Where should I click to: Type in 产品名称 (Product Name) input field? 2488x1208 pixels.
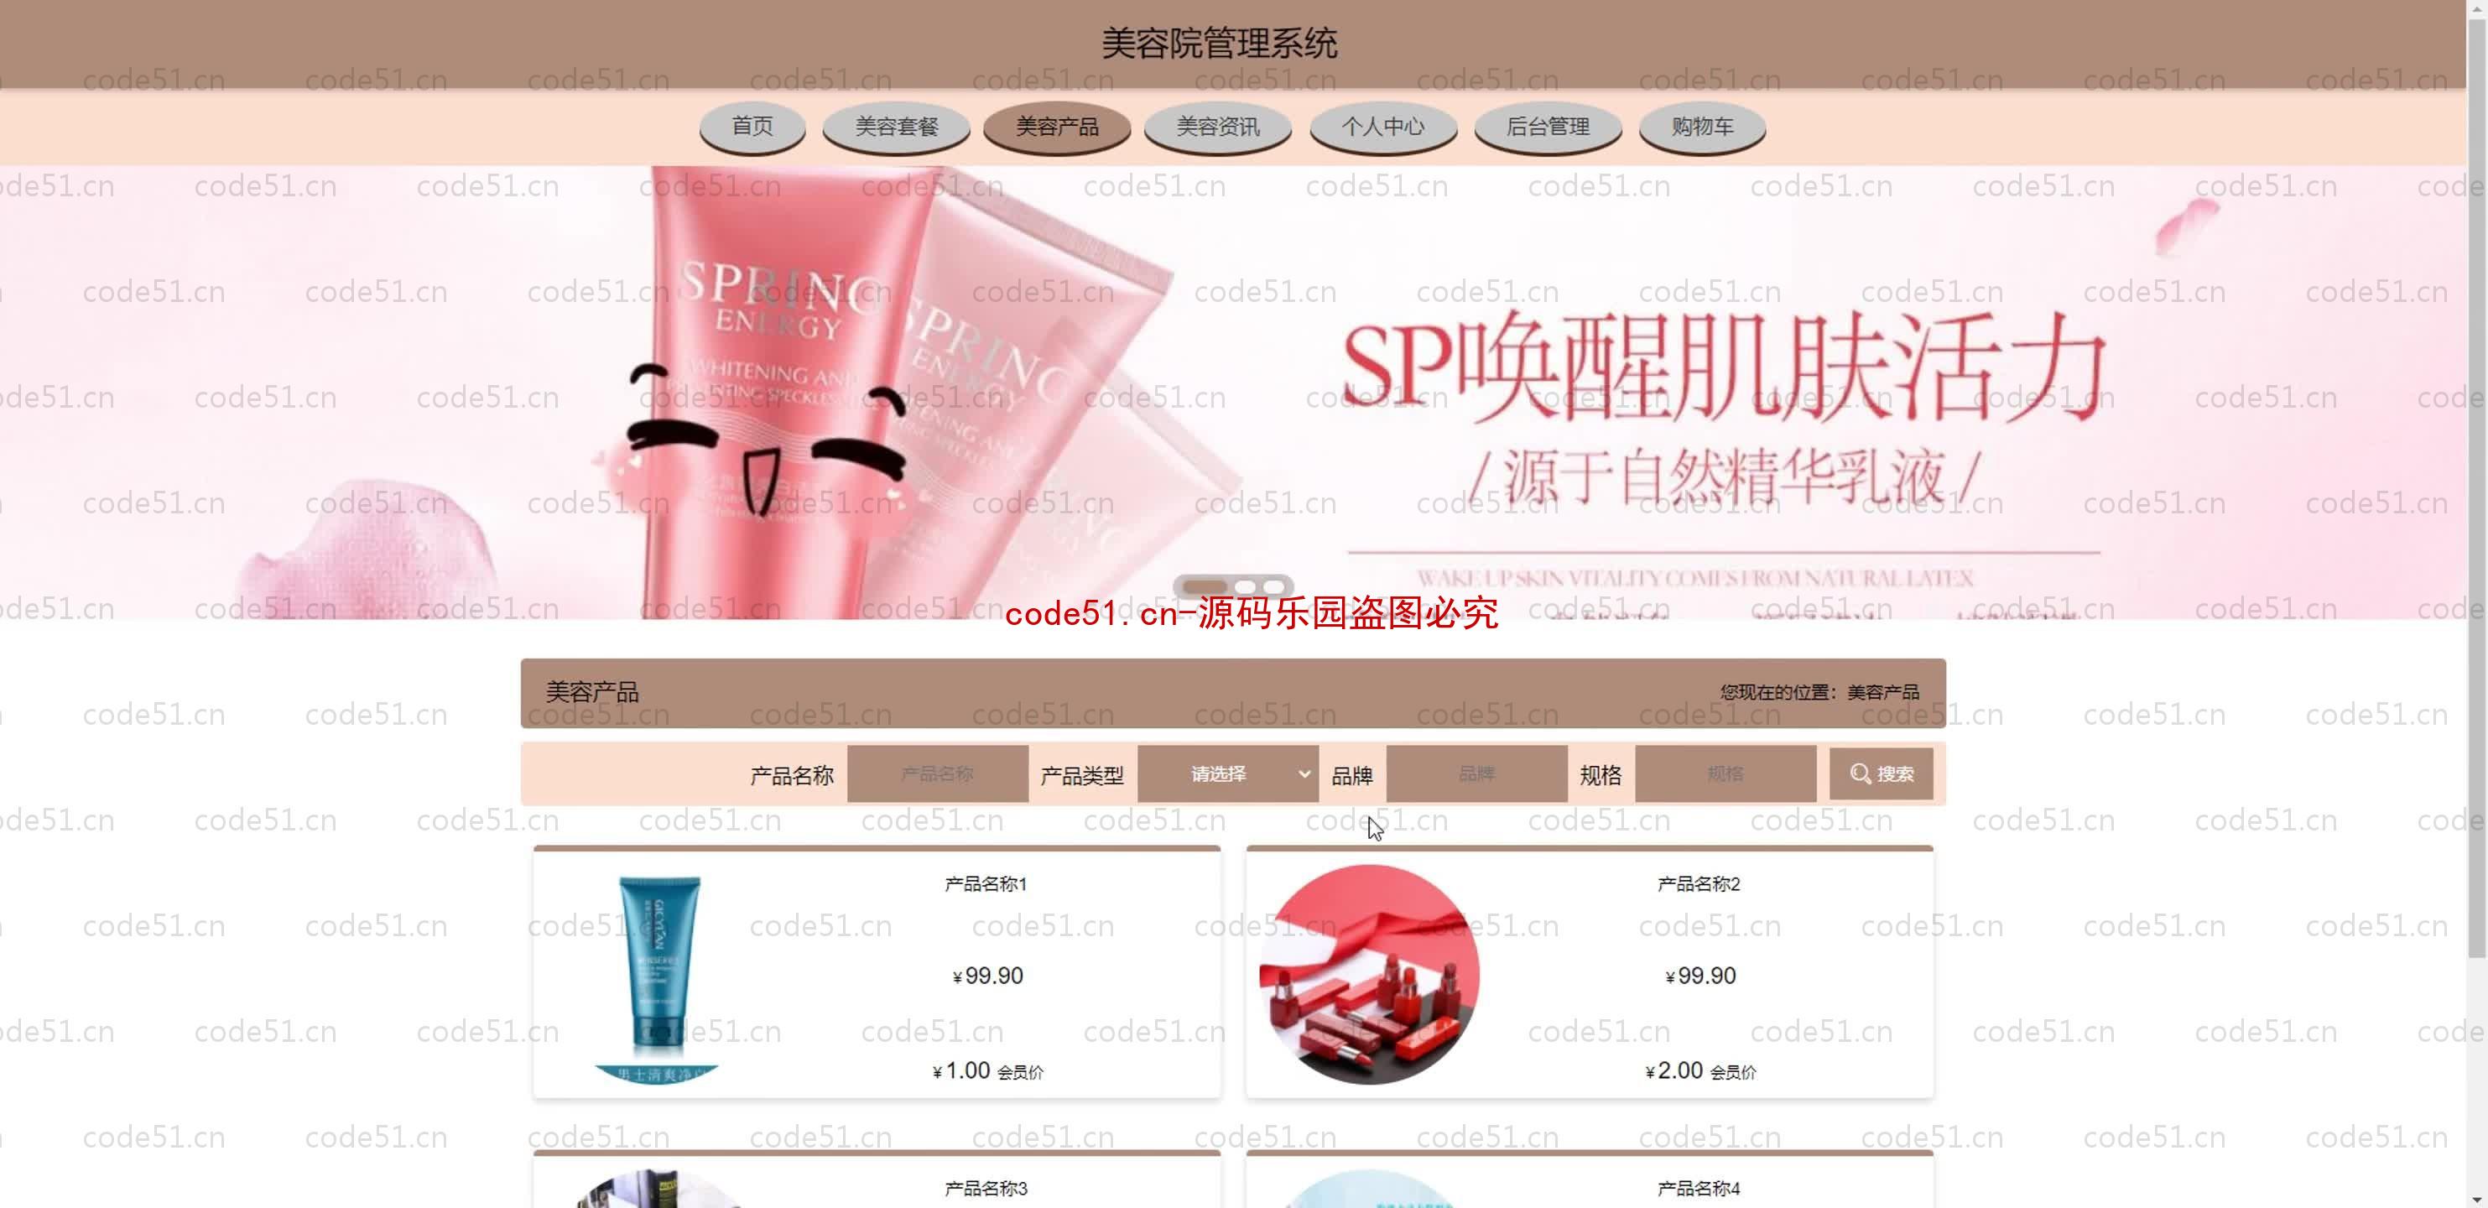(x=938, y=773)
